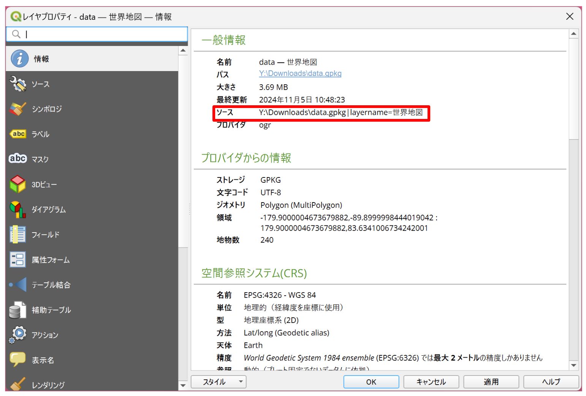Open the 3Dビュー cube icon
This screenshot has height=396, width=586.
tap(18, 184)
